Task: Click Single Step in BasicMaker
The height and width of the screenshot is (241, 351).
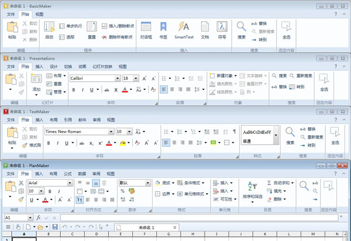Action: click(71, 26)
